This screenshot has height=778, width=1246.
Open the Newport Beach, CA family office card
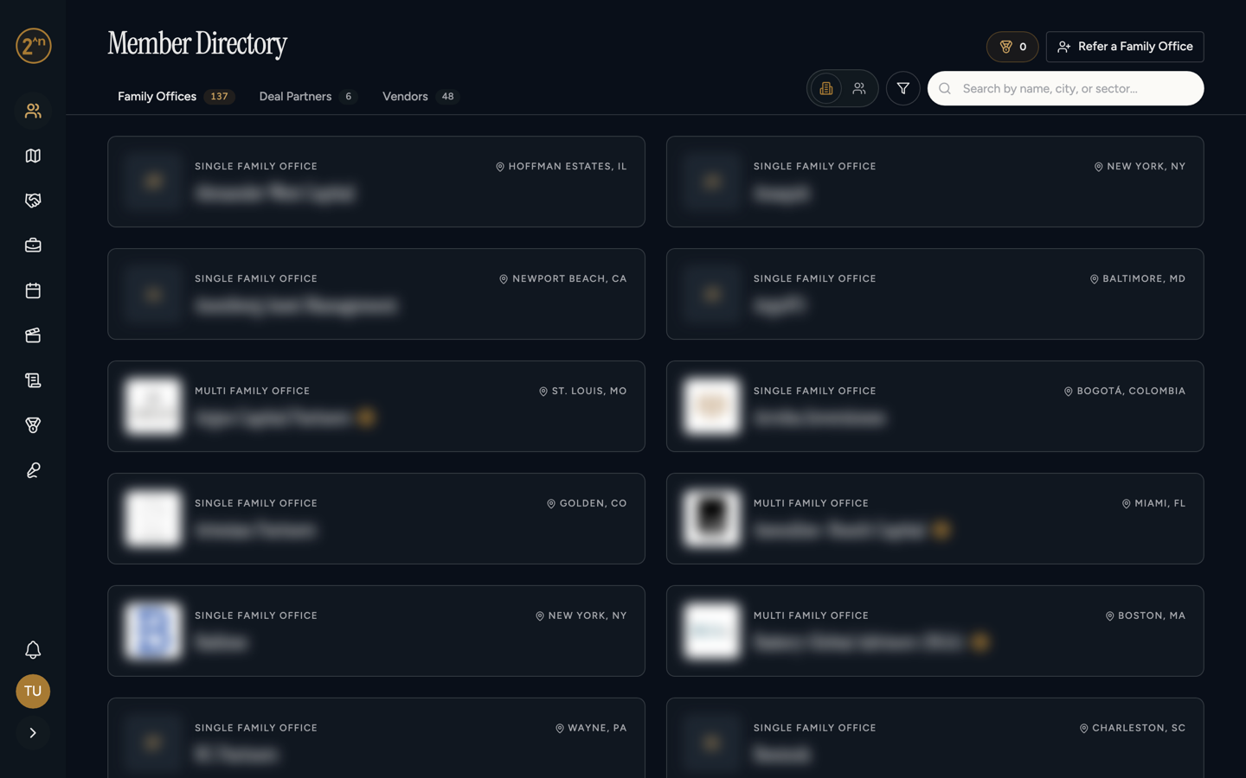(376, 294)
